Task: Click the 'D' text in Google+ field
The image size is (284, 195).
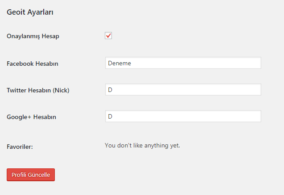Action: [x=110, y=116]
